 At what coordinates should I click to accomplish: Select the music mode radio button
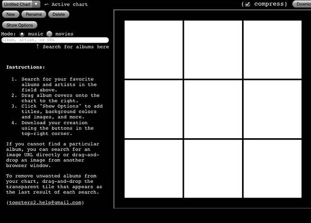[22, 34]
